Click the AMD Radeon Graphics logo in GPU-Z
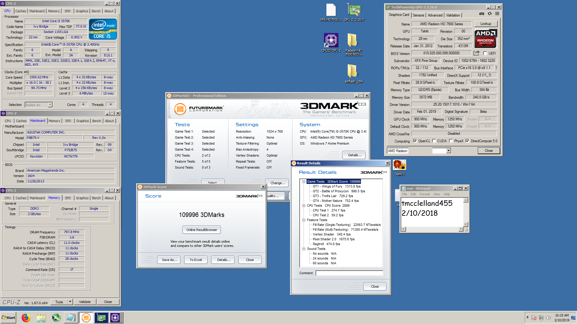 pos(486,39)
